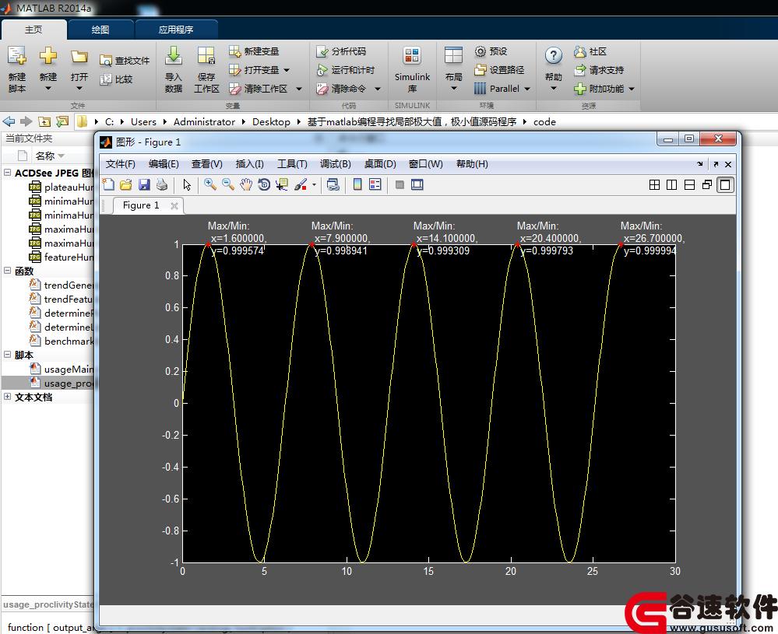This screenshot has width=778, height=634.
Task: Open the 社区 community link
Action: [x=590, y=51]
